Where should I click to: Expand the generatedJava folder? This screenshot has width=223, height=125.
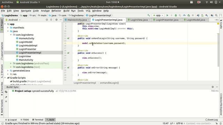pyautogui.click(x=8, y=70)
